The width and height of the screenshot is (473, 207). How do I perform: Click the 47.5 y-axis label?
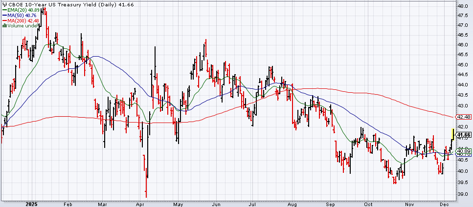click(463, 15)
